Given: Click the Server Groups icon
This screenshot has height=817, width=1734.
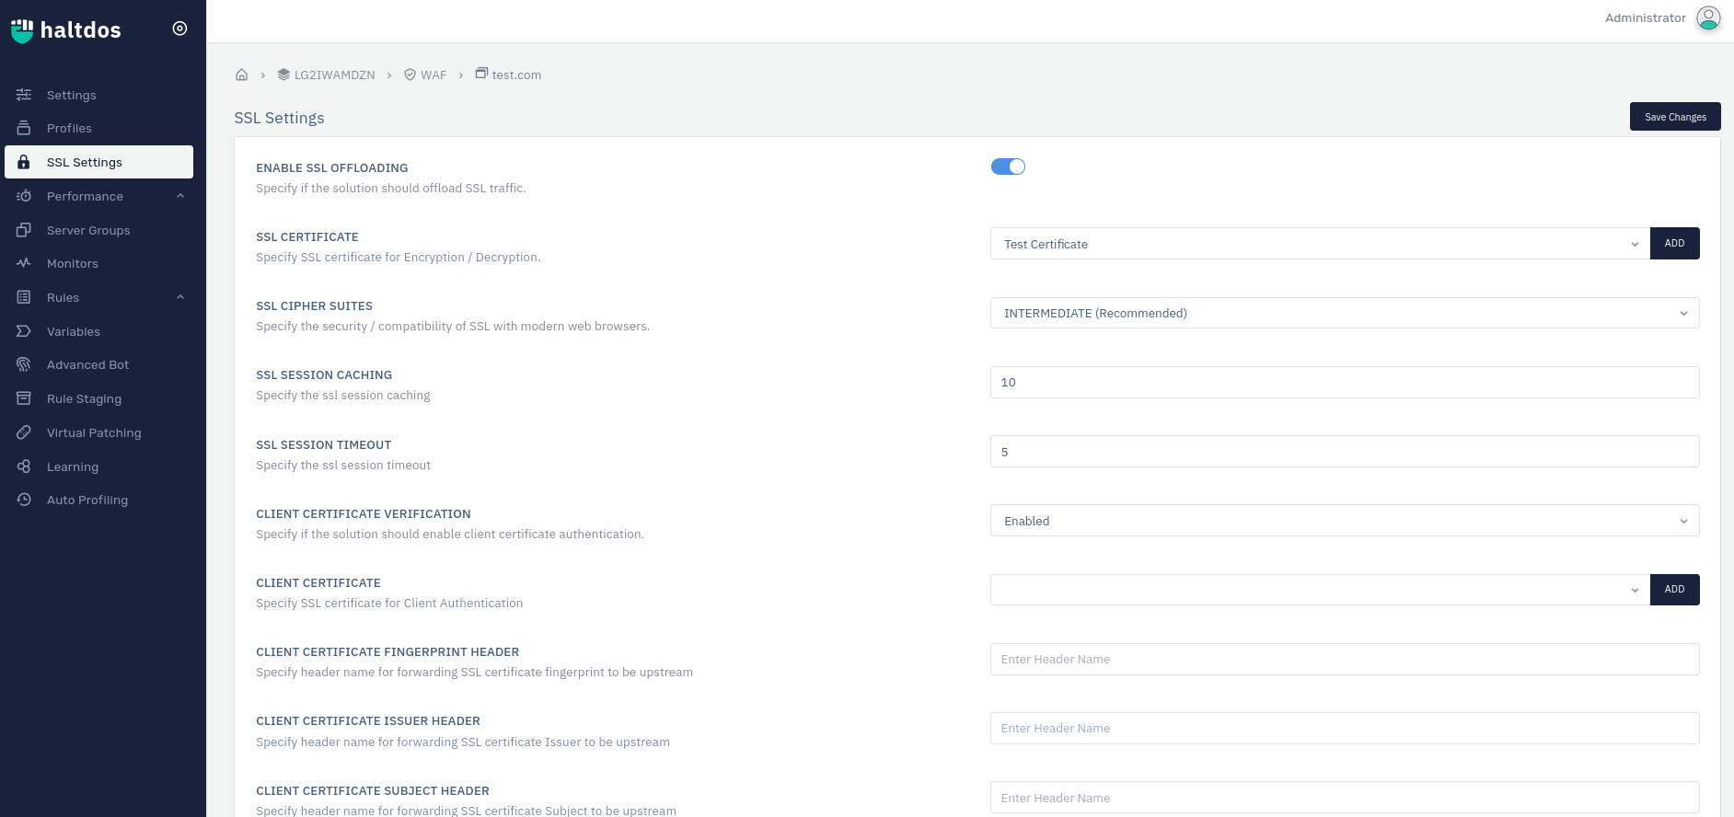Looking at the screenshot, I should (x=24, y=230).
